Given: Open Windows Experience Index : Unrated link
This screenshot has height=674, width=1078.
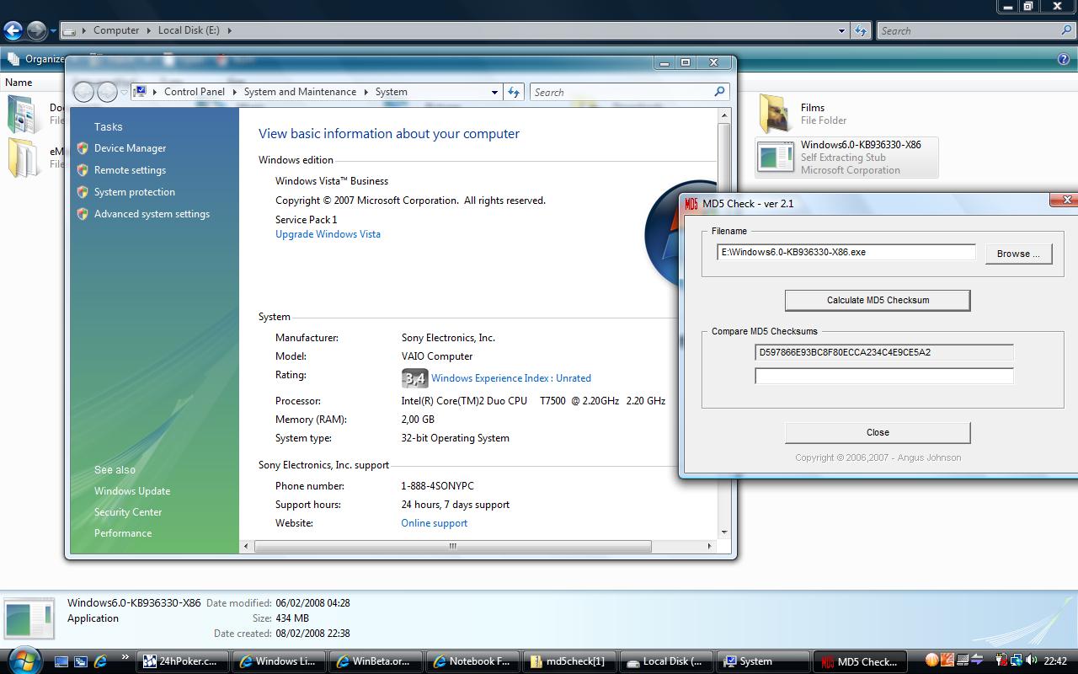Looking at the screenshot, I should tap(511, 378).
